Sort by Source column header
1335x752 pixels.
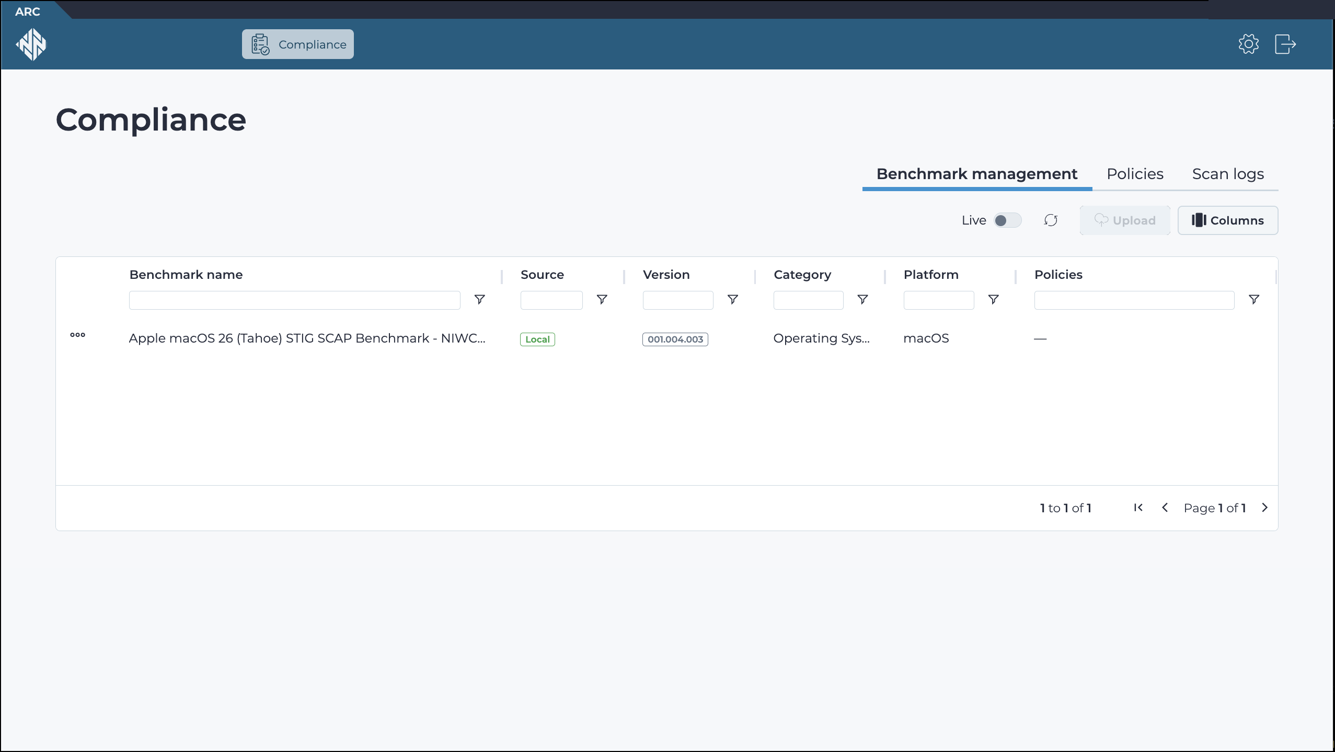(542, 275)
